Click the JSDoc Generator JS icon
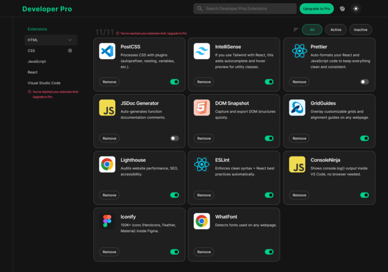 [107, 108]
